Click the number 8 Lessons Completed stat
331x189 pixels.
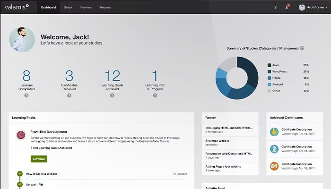(26, 76)
